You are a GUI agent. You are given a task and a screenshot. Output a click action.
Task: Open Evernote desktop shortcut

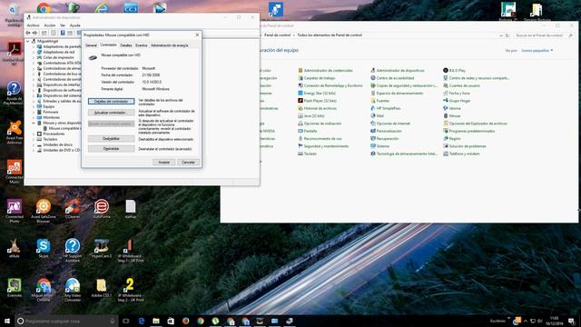15,288
